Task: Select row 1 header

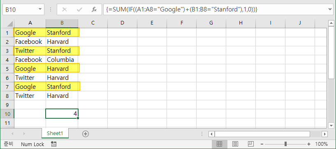Action: click(7, 33)
